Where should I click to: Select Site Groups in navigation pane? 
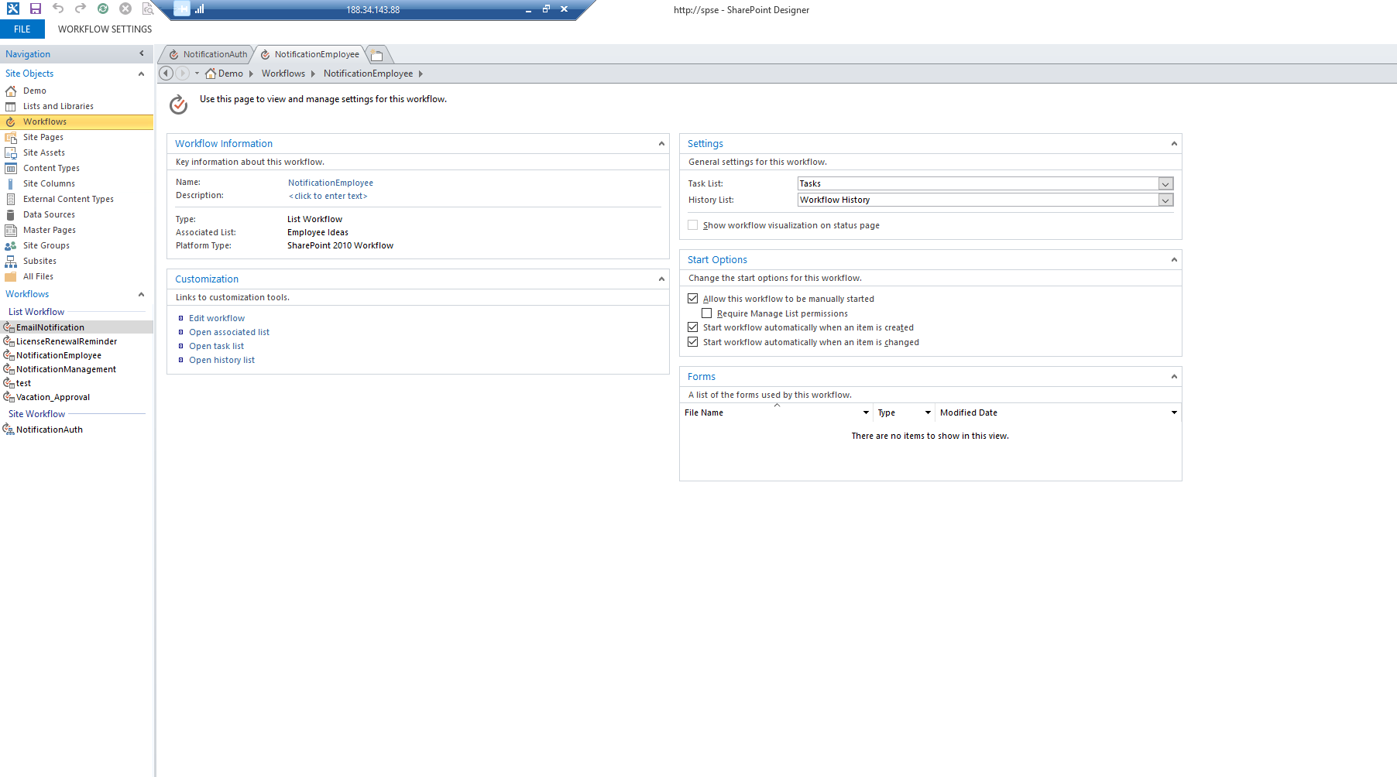pos(46,245)
